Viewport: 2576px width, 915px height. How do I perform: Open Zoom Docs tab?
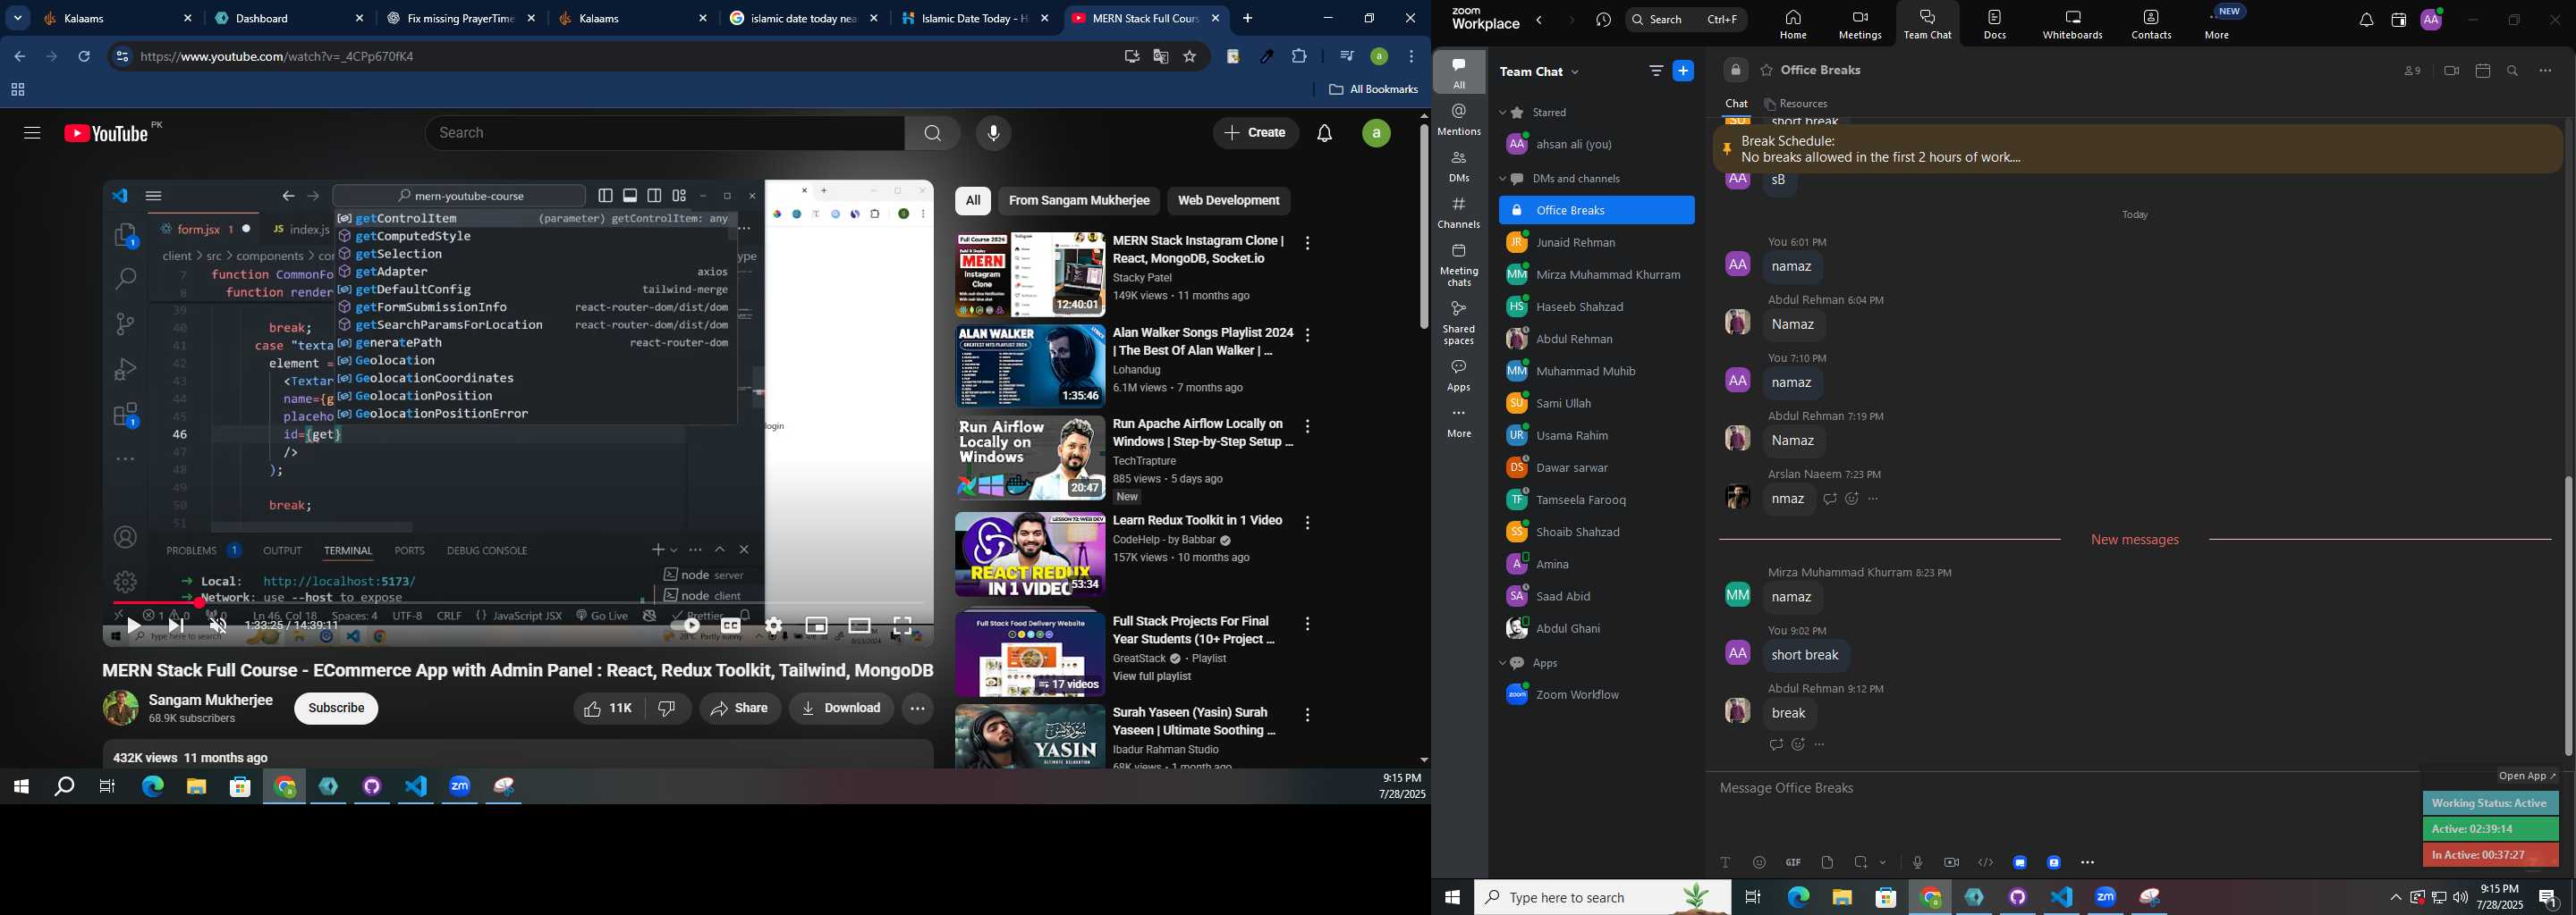pos(1995,24)
